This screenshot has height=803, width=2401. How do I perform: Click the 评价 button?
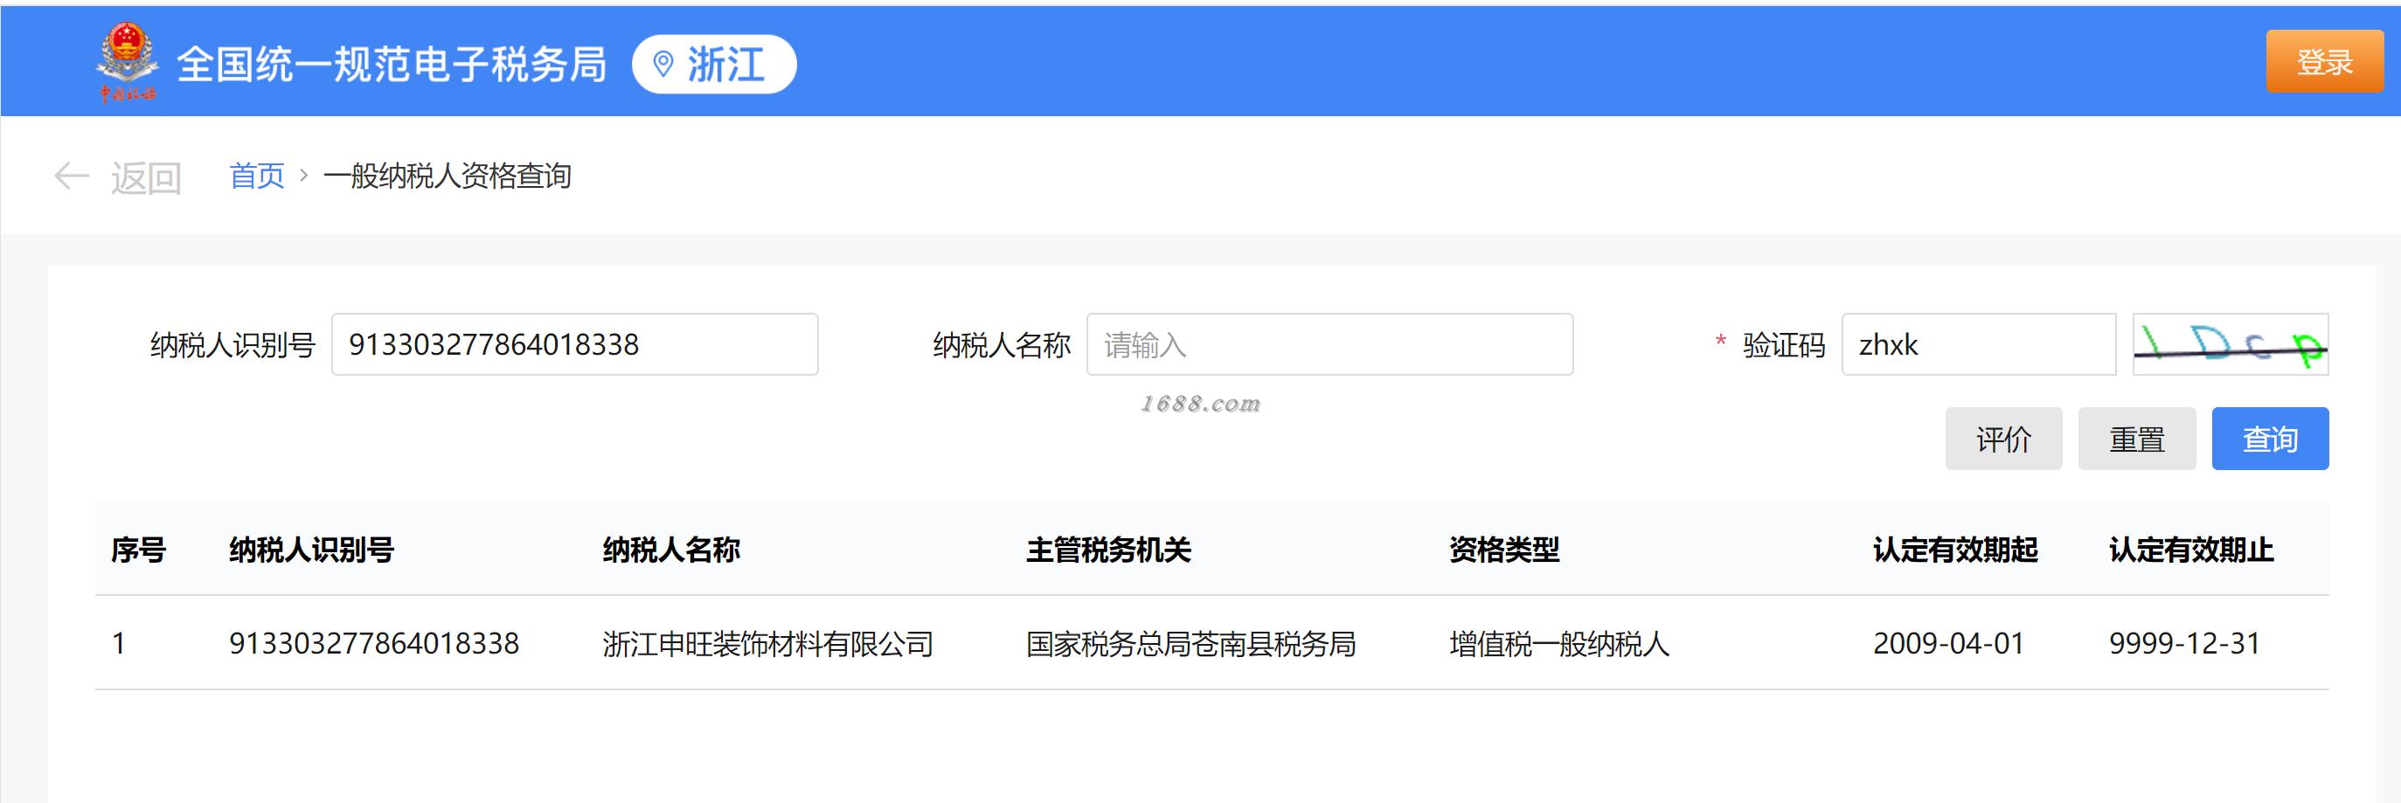[x=2004, y=439]
